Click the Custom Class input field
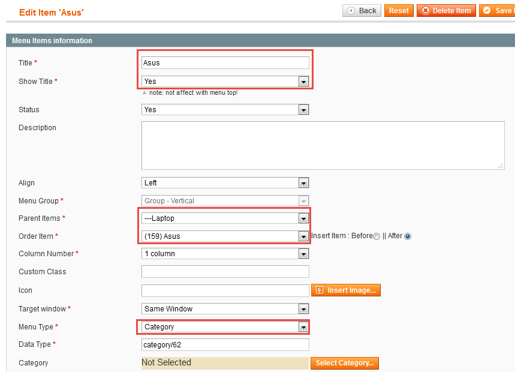The image size is (515, 372). pyautogui.click(x=225, y=272)
